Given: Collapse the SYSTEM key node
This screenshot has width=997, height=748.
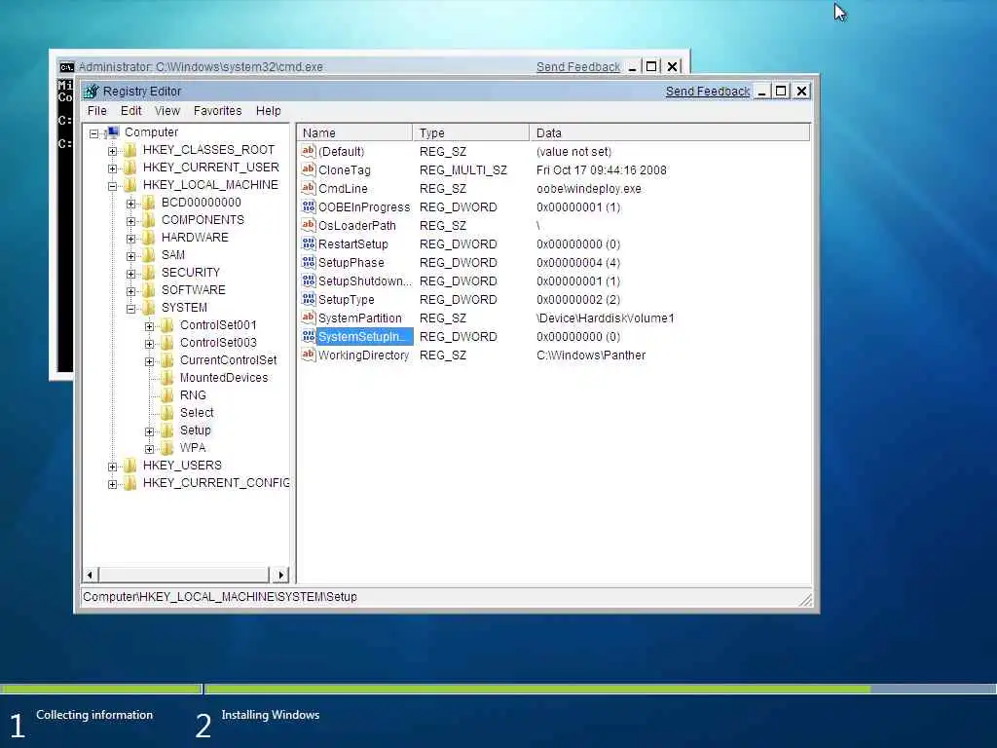Looking at the screenshot, I should point(131,309).
